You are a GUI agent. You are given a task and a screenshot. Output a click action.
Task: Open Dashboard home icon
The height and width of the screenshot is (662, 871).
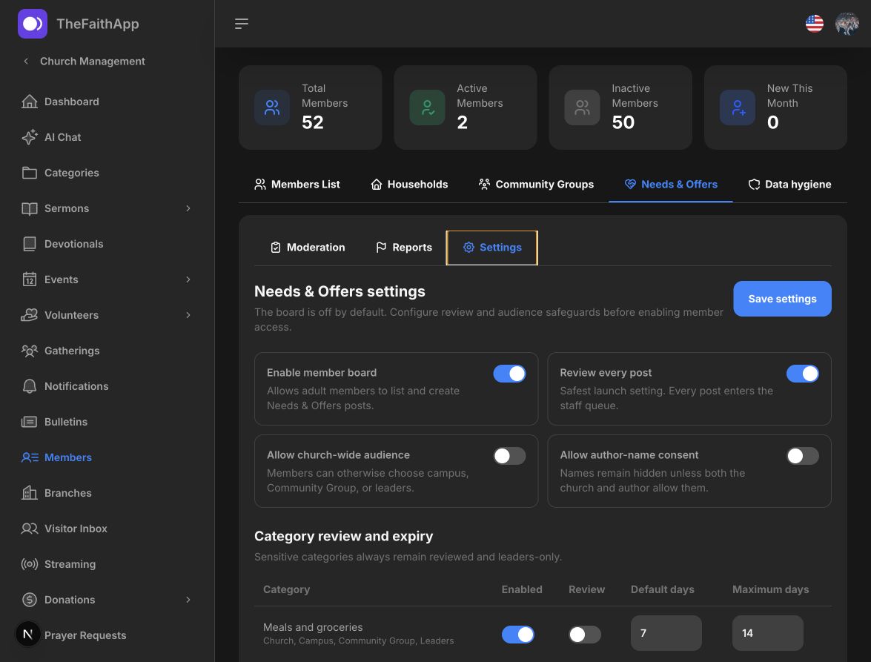click(30, 102)
